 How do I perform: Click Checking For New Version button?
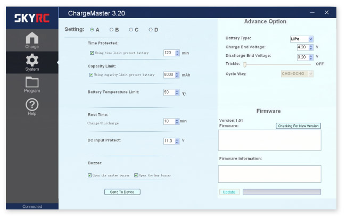tap(298, 126)
